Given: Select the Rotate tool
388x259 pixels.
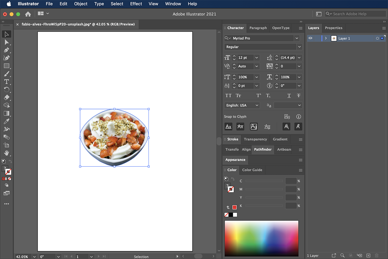Looking at the screenshot, I should click(7, 90).
